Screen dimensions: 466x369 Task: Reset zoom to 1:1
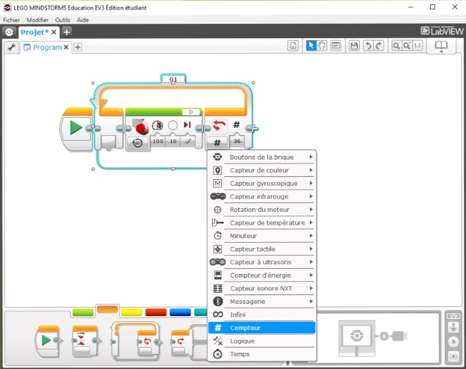[417, 46]
